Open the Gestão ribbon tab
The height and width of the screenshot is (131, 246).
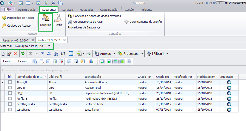tap(129, 10)
